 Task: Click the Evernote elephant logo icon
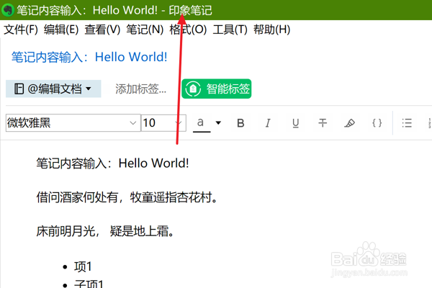click(7, 10)
